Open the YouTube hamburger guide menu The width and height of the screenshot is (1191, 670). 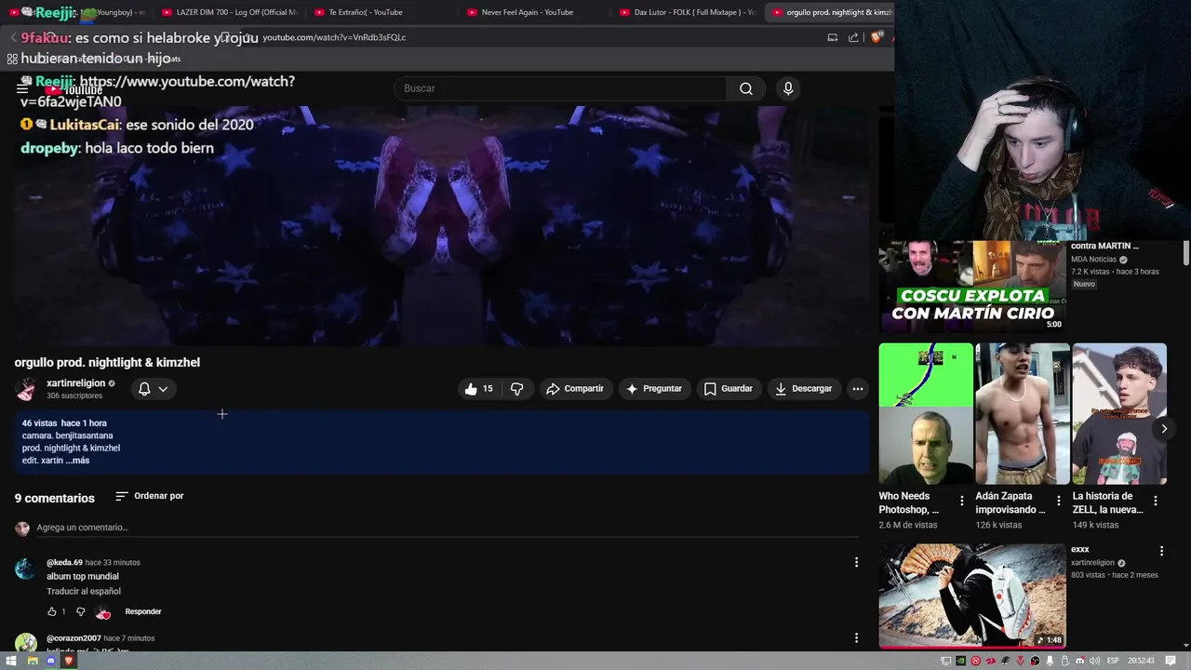[22, 88]
